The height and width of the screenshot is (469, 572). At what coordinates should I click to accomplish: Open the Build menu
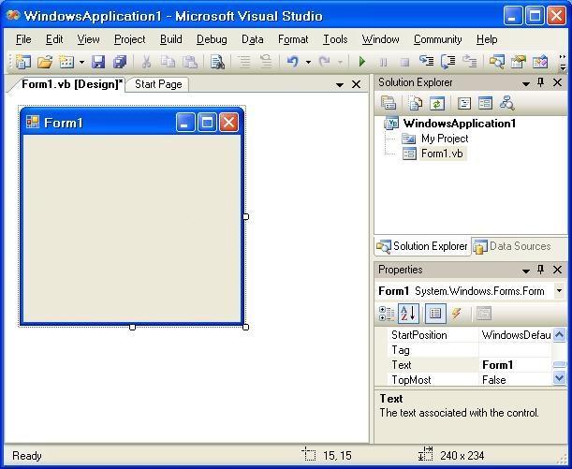pos(171,39)
